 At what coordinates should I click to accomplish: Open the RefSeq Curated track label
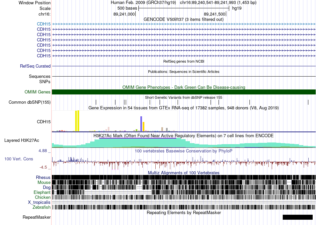pos(35,66)
